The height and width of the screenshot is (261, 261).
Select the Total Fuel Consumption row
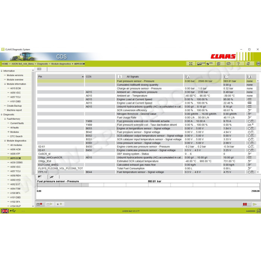pyautogui.click(x=147, y=168)
